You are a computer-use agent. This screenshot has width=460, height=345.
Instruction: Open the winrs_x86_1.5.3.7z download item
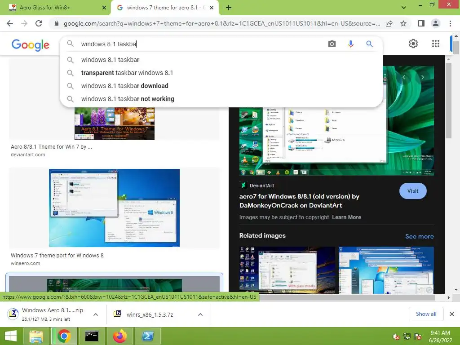click(x=150, y=314)
